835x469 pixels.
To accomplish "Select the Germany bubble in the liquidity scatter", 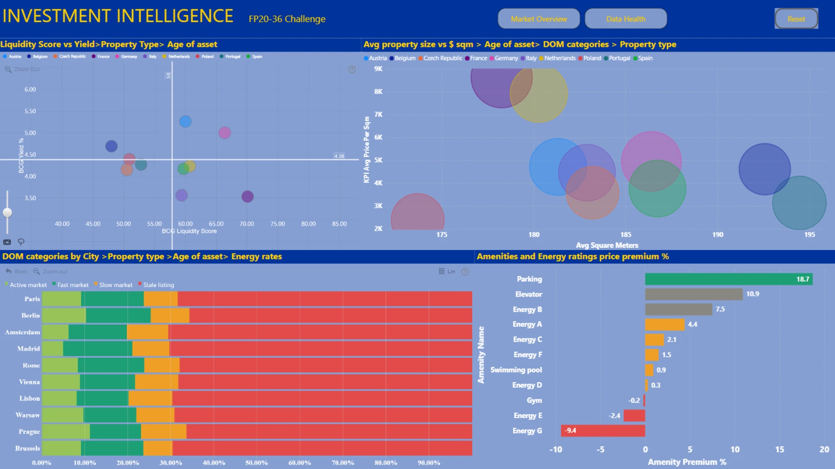I will click(224, 133).
